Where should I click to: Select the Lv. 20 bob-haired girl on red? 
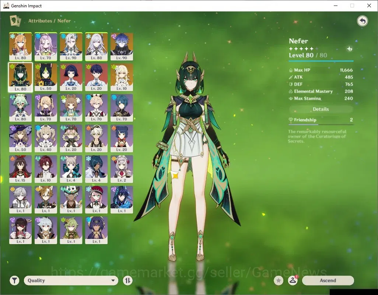(x=71, y=77)
